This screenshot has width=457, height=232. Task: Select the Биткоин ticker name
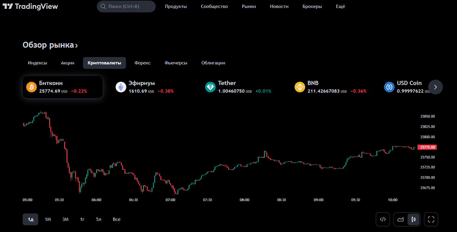[x=51, y=83]
